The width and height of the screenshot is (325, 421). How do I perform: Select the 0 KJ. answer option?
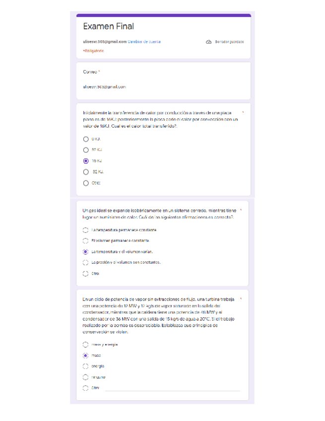(86, 140)
